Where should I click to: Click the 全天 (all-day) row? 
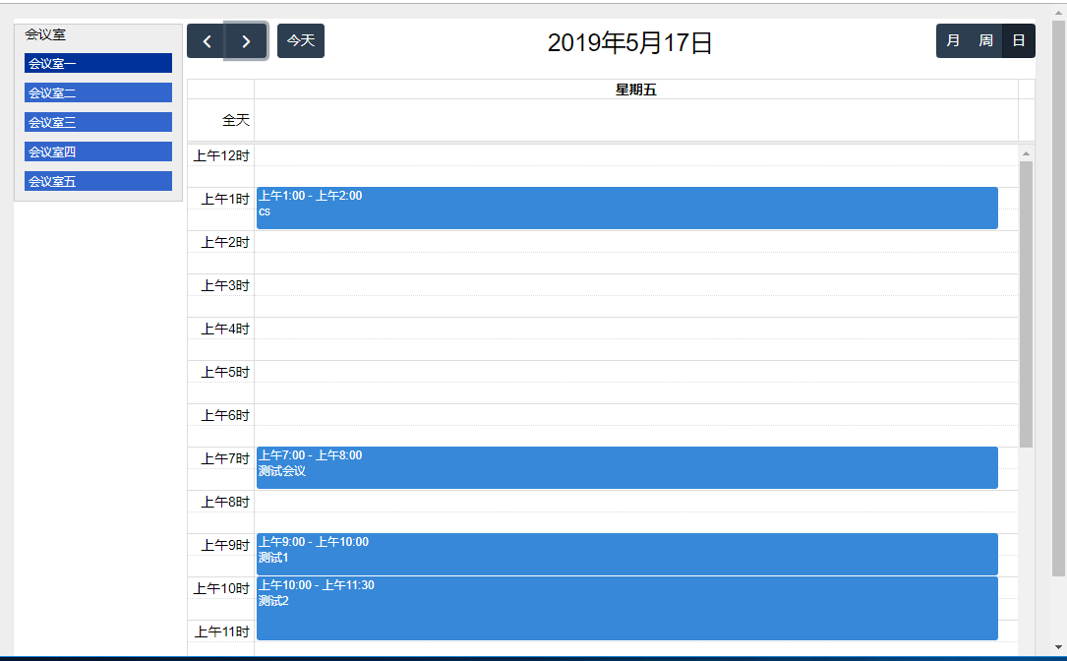click(236, 119)
